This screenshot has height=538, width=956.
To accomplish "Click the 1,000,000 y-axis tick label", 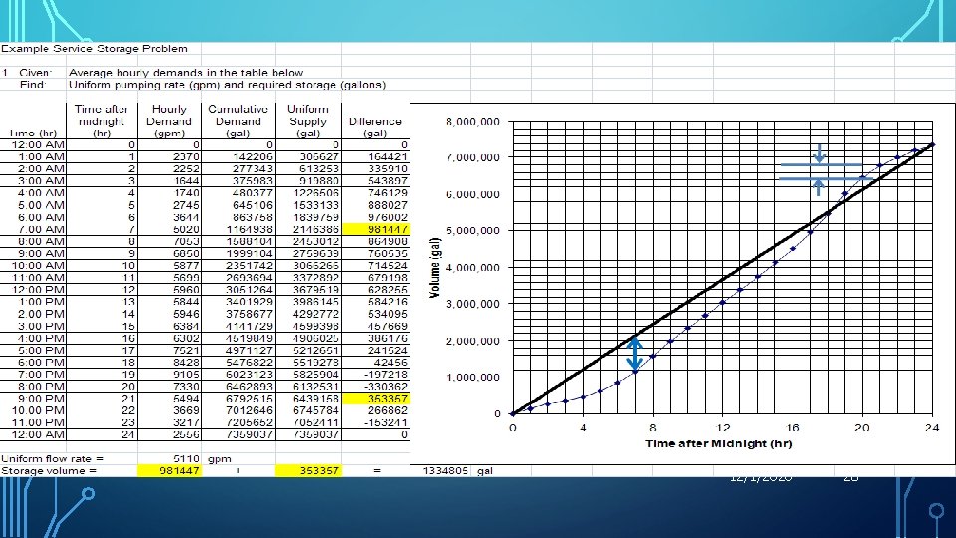I will click(x=472, y=378).
